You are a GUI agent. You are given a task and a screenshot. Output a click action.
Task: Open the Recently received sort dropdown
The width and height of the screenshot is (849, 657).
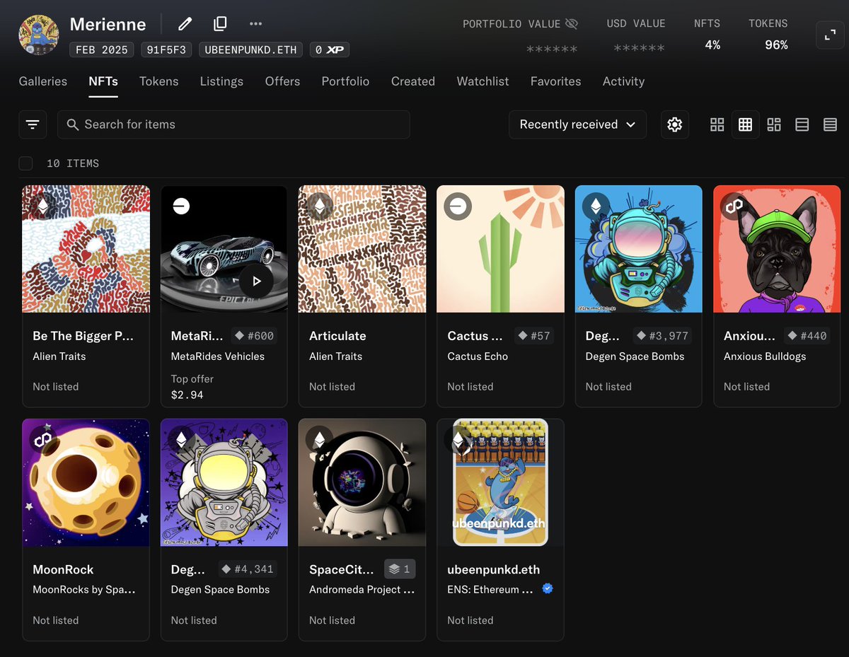577,124
